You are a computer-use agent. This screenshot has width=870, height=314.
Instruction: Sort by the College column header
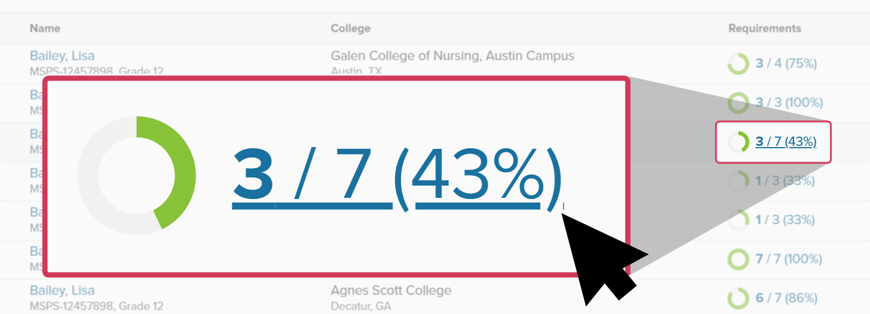coord(350,29)
